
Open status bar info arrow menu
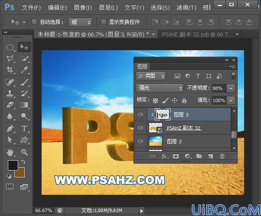pos(142,211)
